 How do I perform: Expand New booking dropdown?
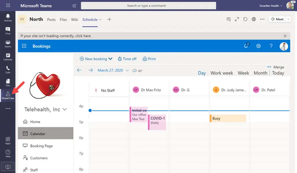(x=110, y=59)
